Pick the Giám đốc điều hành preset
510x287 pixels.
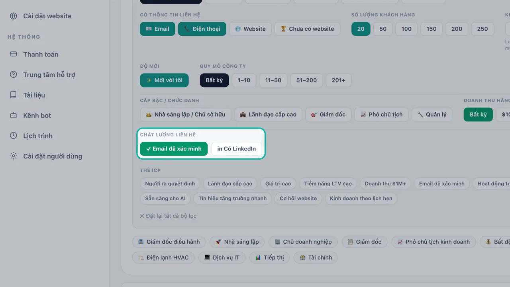(x=169, y=242)
